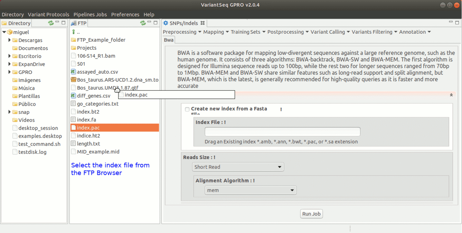Refresh the Directory panel
The width and height of the screenshot is (462, 233).
(x=51, y=23)
